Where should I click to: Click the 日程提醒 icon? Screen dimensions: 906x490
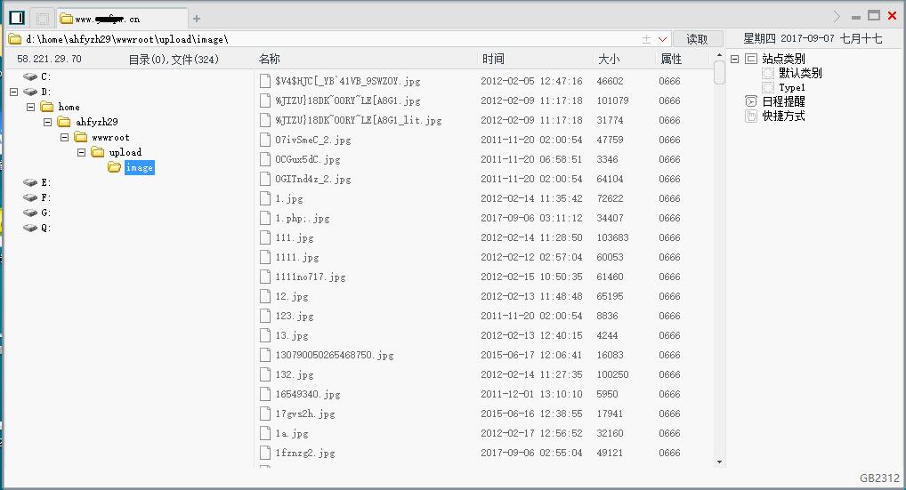[x=750, y=101]
